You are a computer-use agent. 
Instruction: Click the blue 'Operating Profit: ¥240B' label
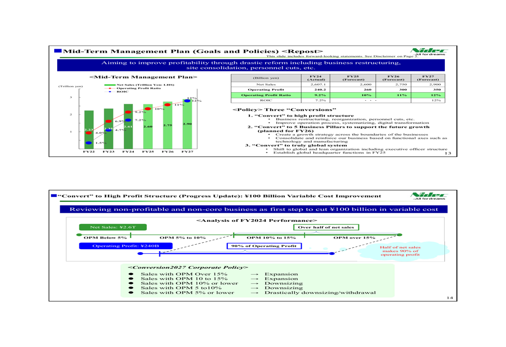[x=125, y=246]
